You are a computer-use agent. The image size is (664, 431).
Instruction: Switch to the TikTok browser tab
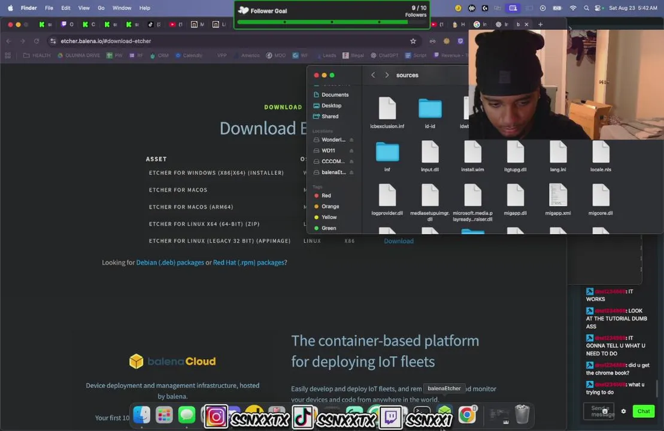point(153,25)
